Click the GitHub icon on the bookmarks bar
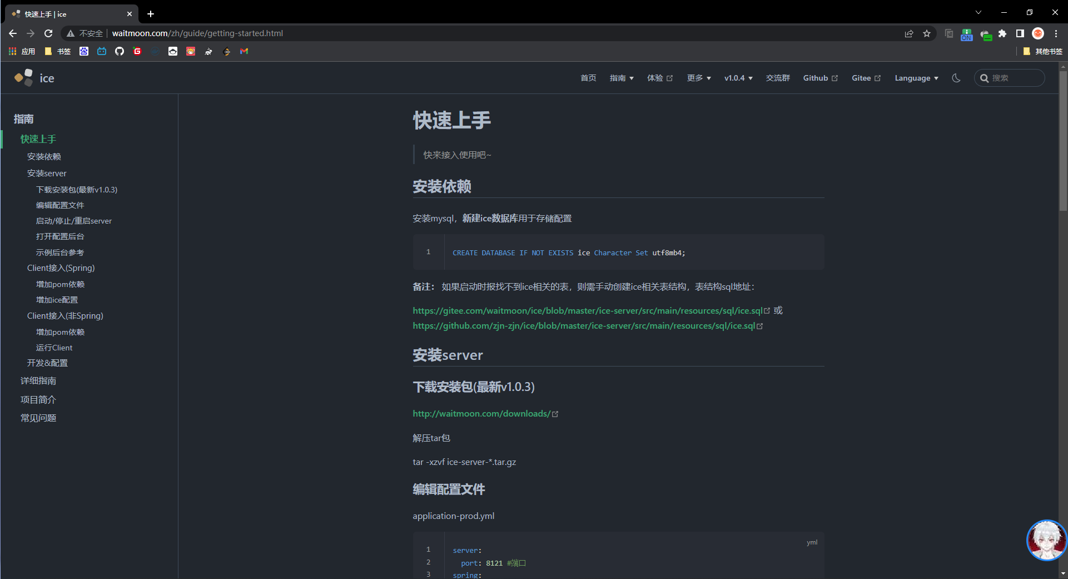Image resolution: width=1068 pixels, height=579 pixels. point(120,51)
